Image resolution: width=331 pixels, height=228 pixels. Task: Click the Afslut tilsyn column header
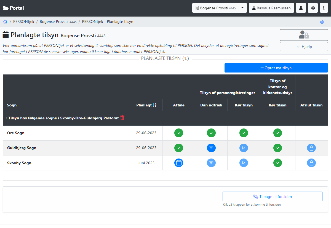click(311, 105)
